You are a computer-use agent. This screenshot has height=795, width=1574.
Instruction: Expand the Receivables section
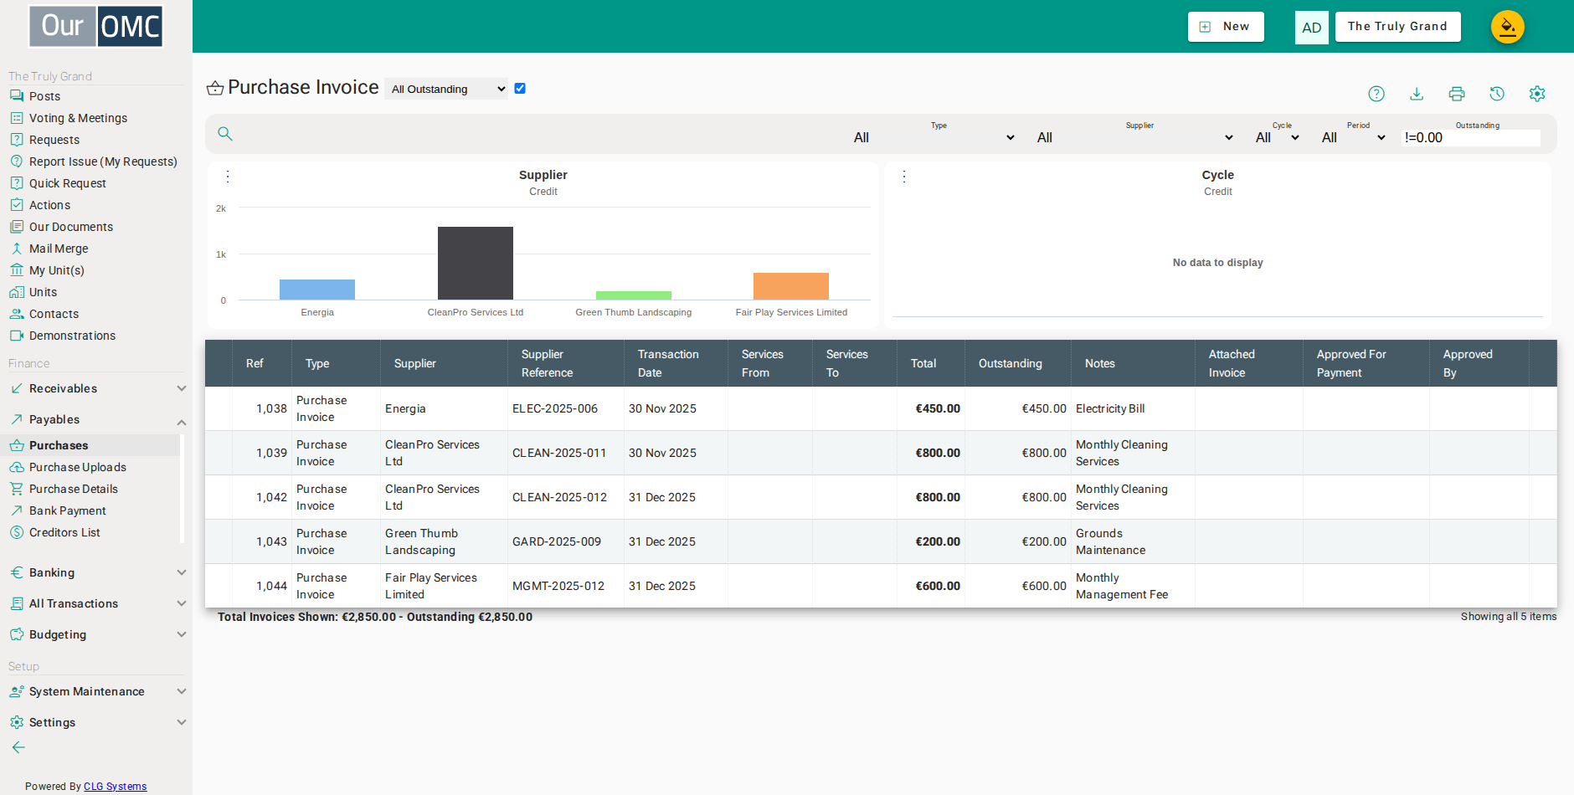[96, 388]
